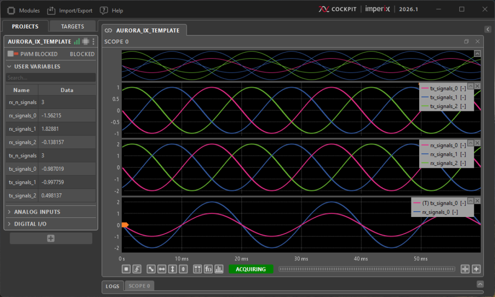Image resolution: width=495 pixels, height=297 pixels.
Task: Fit the vertical axis using the up-down arrow icon
Action: click(x=172, y=269)
